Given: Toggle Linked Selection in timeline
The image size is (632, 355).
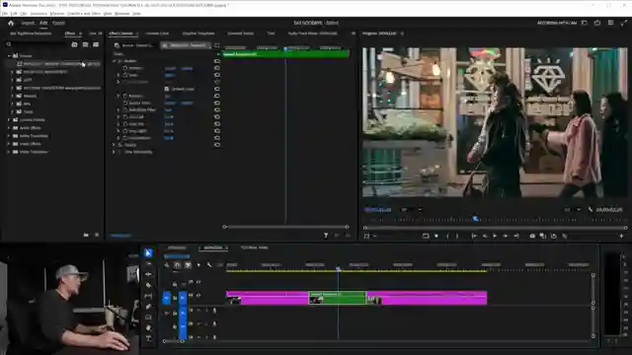Looking at the screenshot, I should point(188,265).
